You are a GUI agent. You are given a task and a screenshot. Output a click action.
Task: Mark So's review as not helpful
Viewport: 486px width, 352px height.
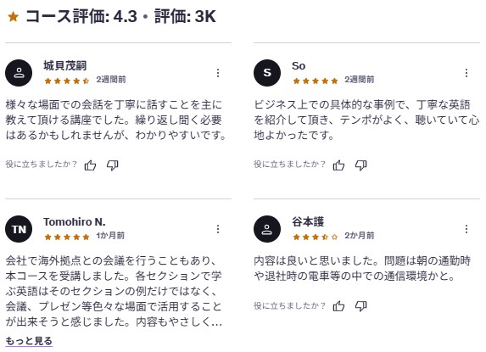361,165
